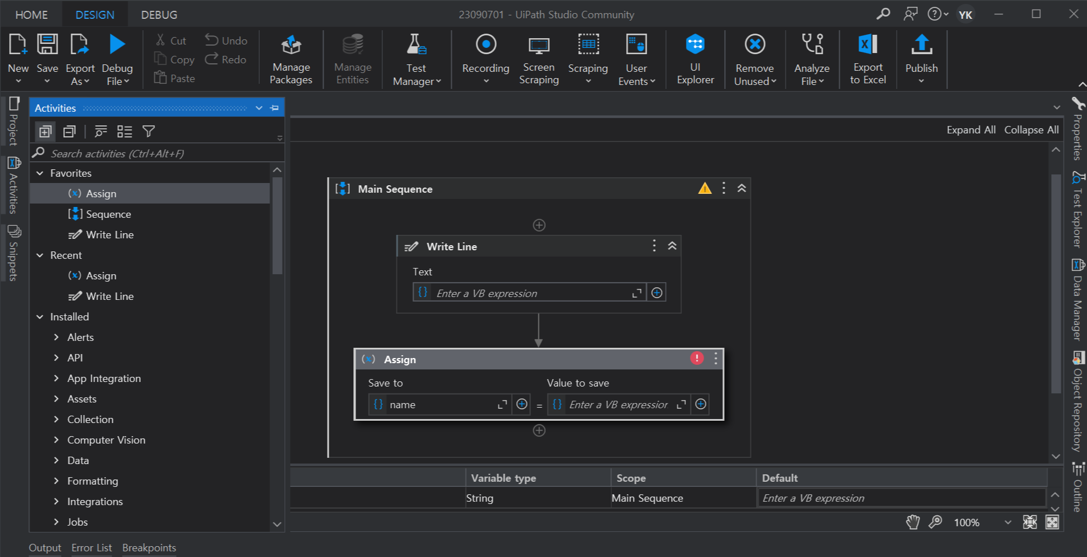Click Undo in the ribbon
The image size is (1087, 557).
pos(226,40)
